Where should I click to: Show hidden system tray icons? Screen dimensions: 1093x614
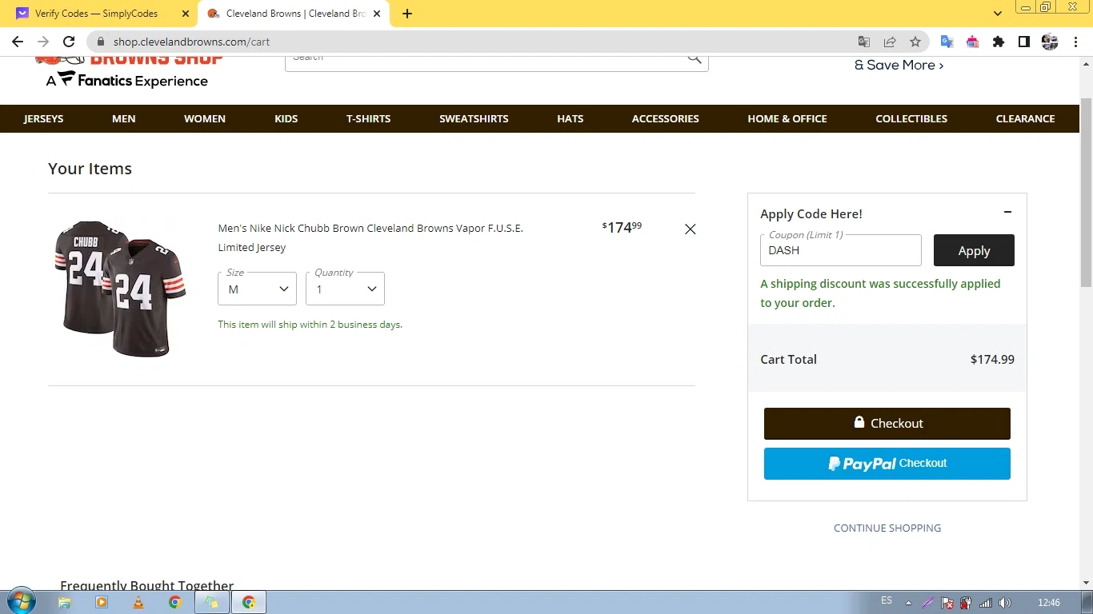click(x=908, y=603)
